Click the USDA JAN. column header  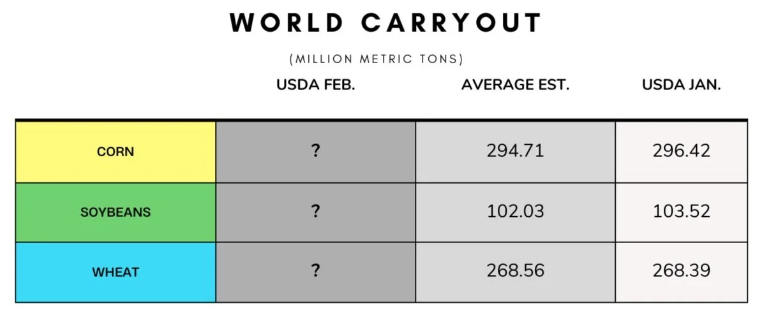[682, 85]
